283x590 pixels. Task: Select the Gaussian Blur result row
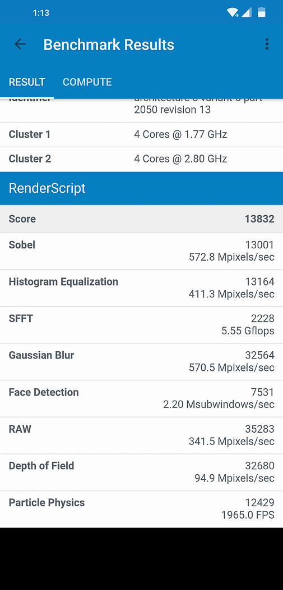pyautogui.click(x=141, y=362)
